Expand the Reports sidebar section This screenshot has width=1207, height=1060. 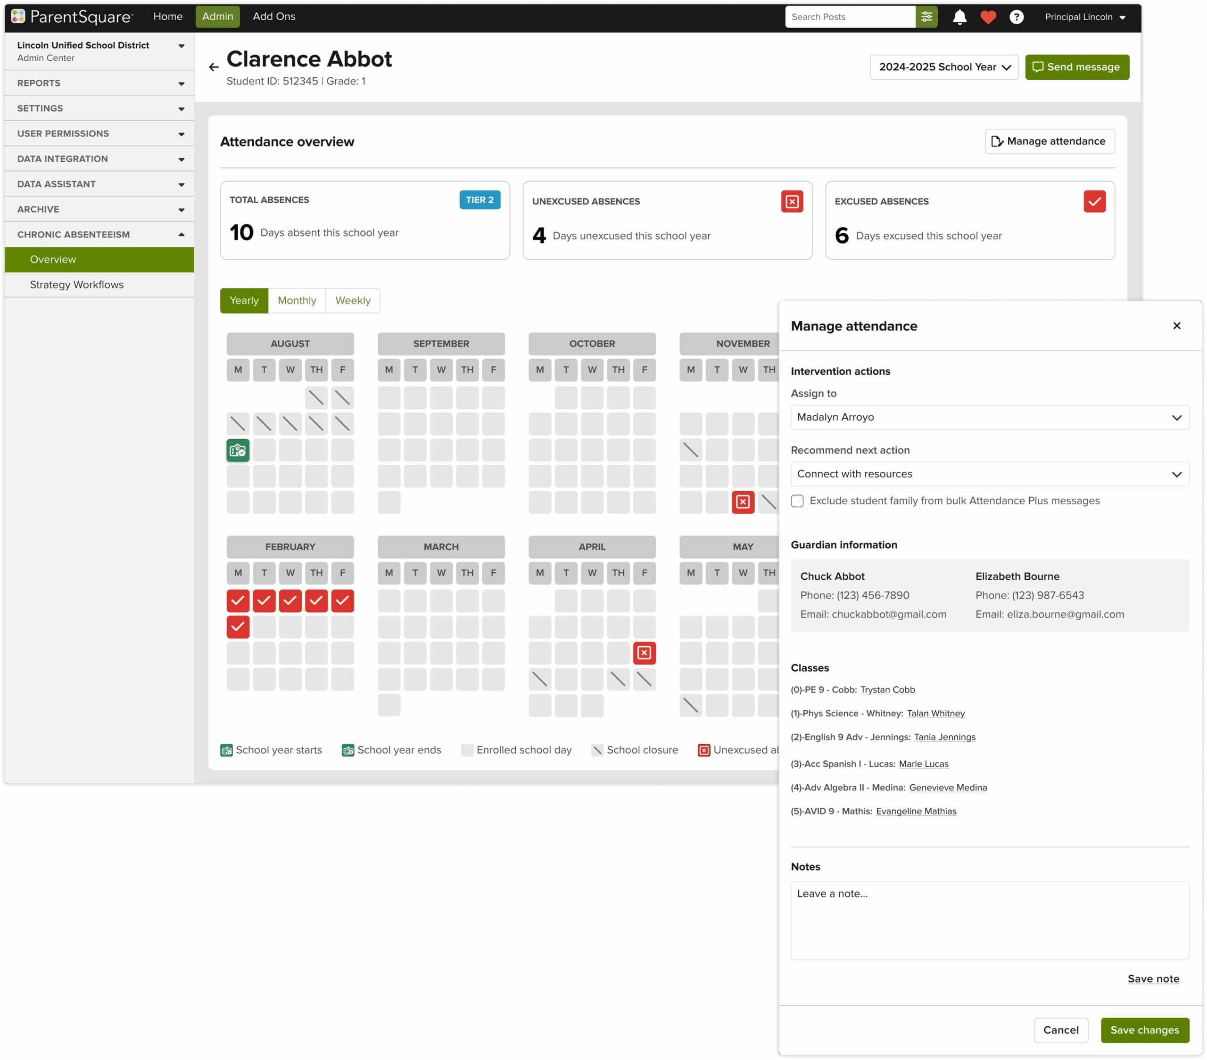99,83
